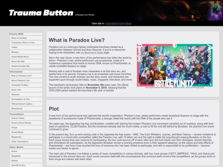The width and height of the screenshot is (223, 167).
Task: Open Drama Tracks translations
Action: 26,118
